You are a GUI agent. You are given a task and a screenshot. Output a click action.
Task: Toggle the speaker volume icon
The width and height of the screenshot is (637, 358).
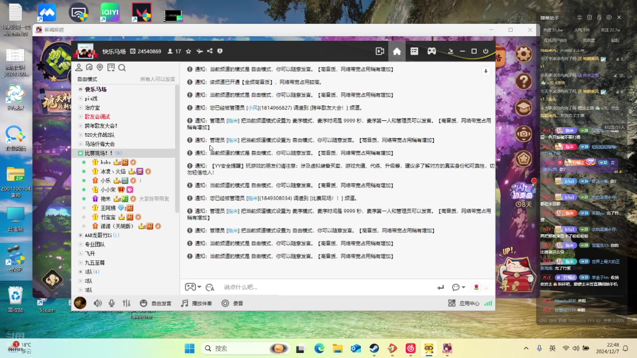click(98, 303)
